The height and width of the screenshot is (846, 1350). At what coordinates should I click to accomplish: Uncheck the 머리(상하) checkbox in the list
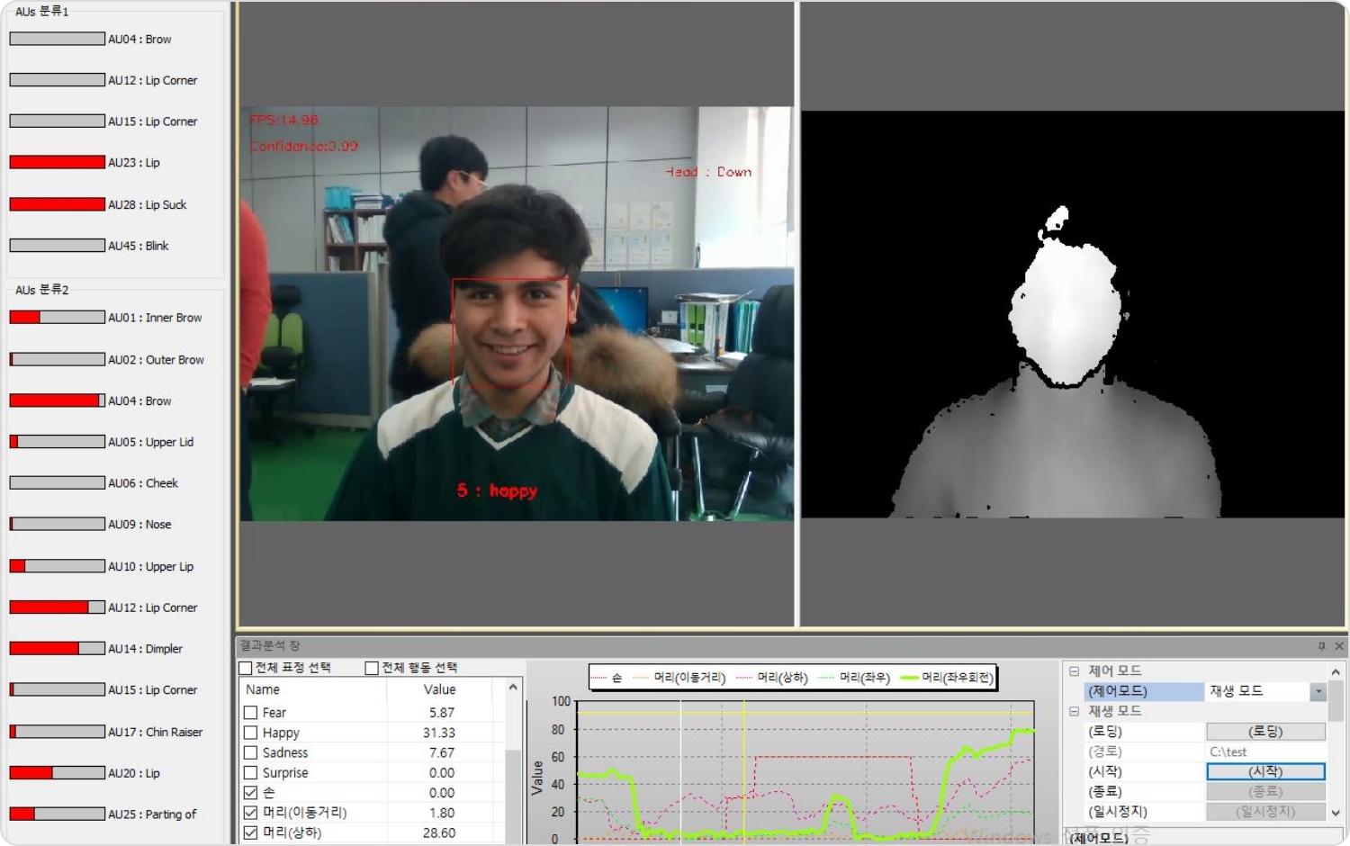[250, 832]
